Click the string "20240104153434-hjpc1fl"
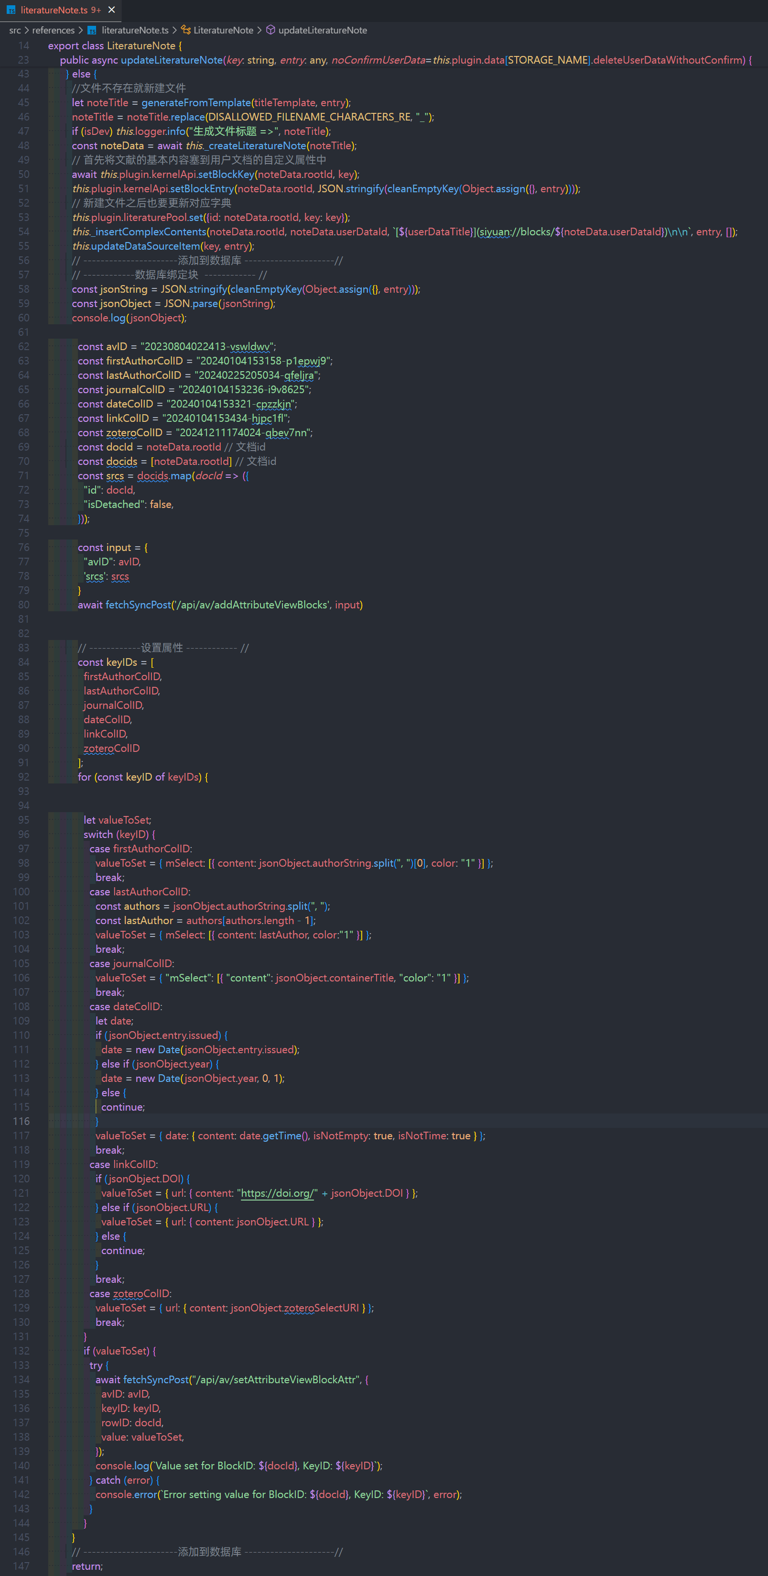Viewport: 768px width, 1576px height. (225, 419)
